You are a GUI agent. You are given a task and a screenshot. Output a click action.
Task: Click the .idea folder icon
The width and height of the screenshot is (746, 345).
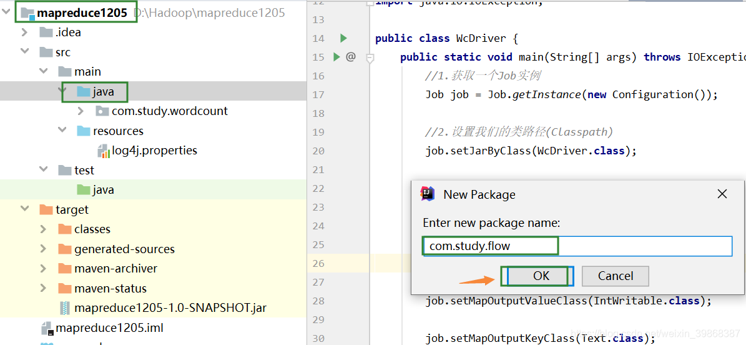point(46,32)
